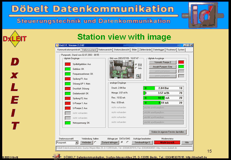Click the red Spülluftgebläse status indicator

(x=68, y=64)
